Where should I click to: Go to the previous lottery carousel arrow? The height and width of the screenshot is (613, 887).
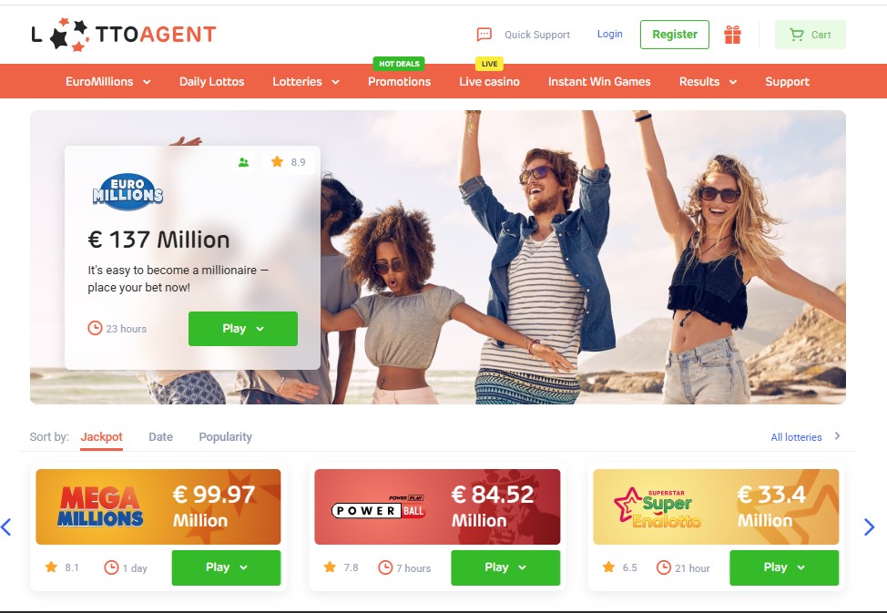[x=6, y=527]
